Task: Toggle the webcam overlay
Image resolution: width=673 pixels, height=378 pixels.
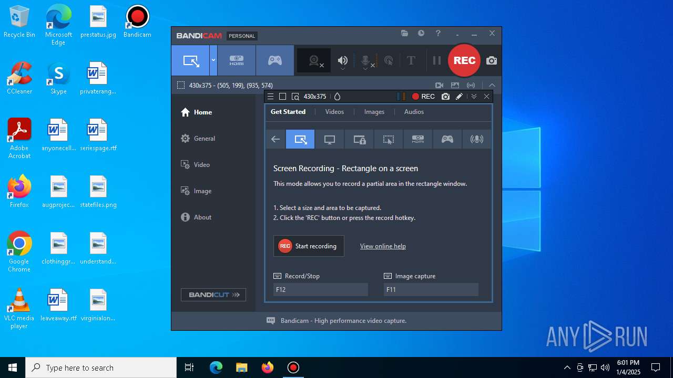Action: tap(314, 61)
